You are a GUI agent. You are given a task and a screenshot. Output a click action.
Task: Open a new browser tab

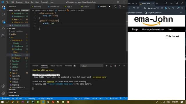pyautogui.click(x=157, y=3)
